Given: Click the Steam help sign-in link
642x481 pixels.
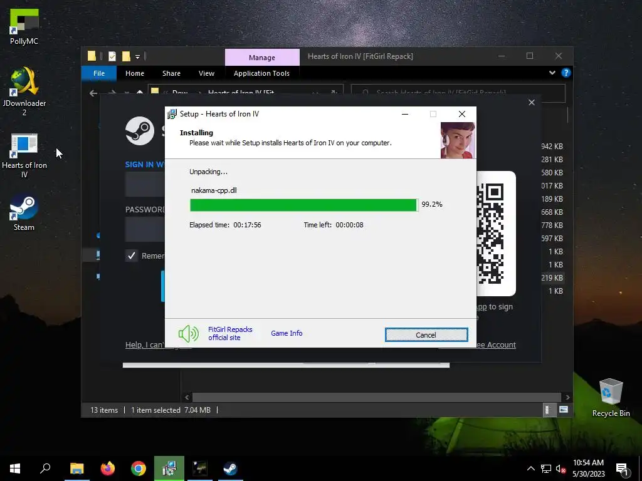Looking at the screenshot, I should [x=145, y=345].
